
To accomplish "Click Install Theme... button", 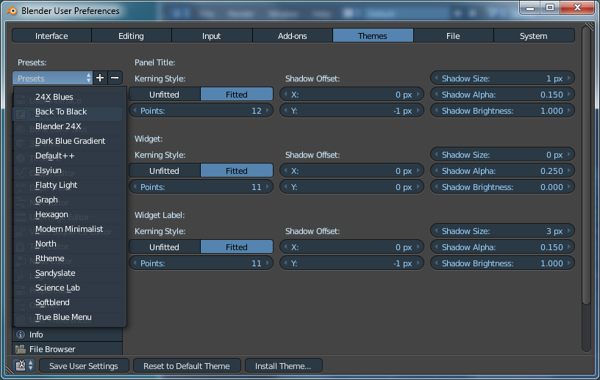I will coord(284,366).
